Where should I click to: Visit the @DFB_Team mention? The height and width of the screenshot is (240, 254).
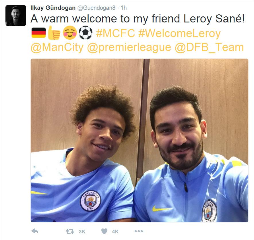(209, 47)
